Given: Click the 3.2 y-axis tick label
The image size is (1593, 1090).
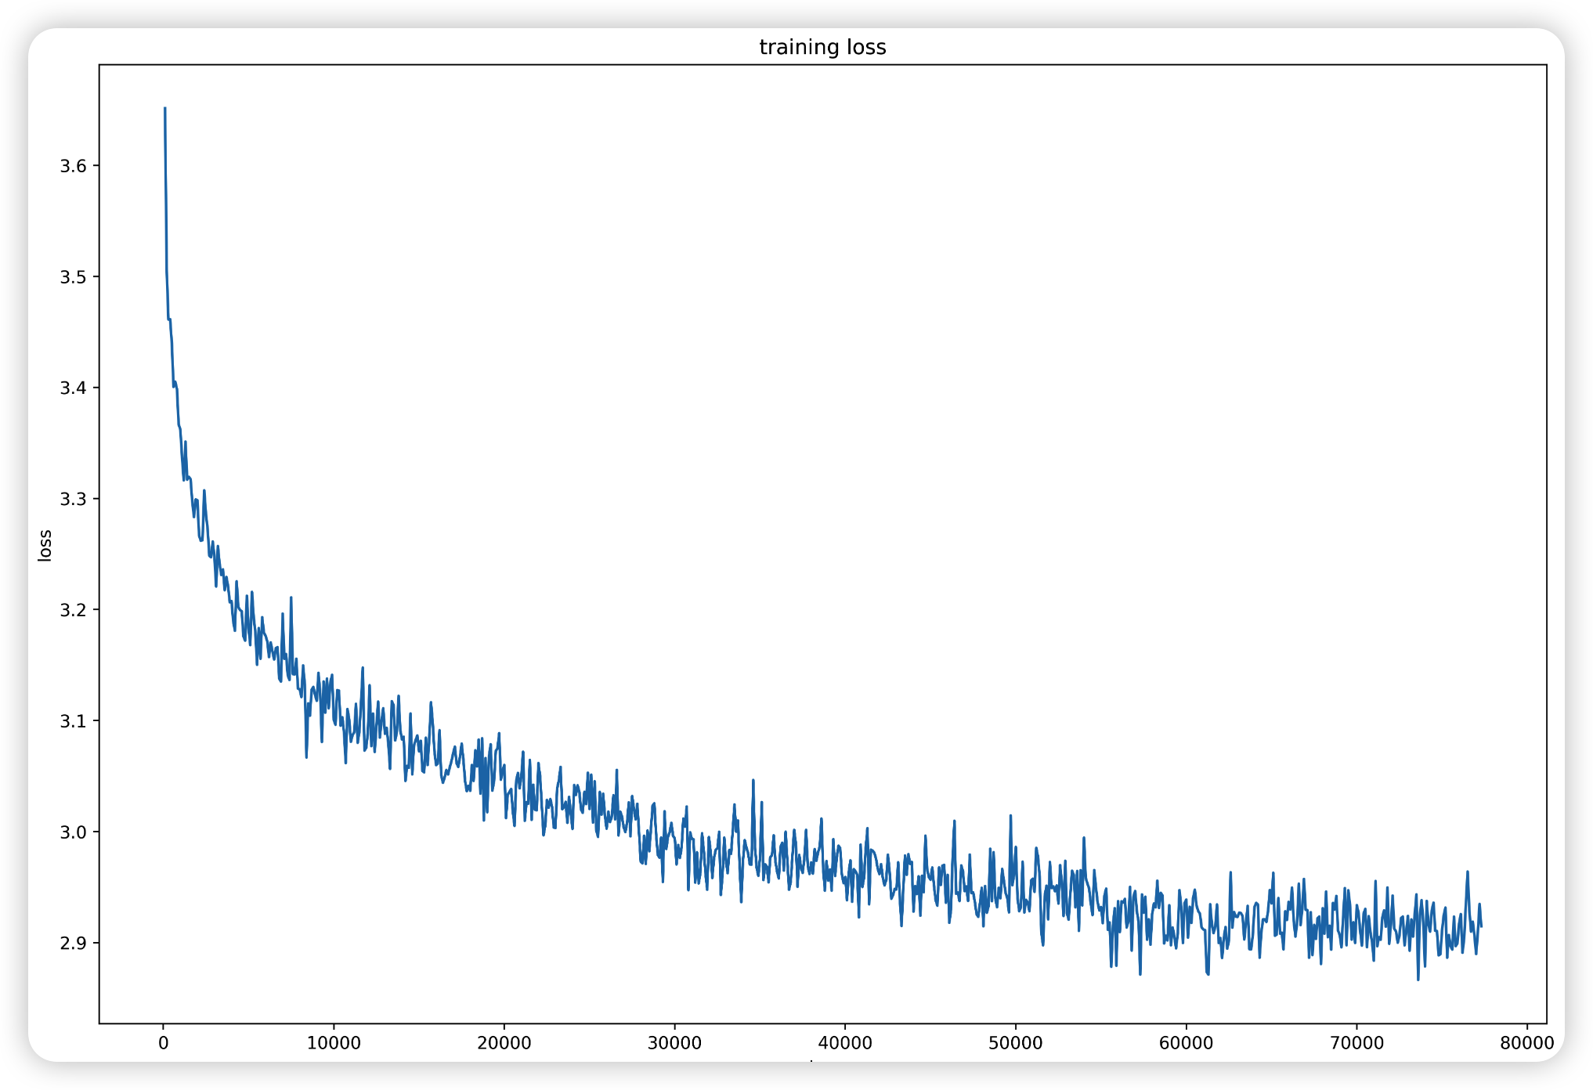Looking at the screenshot, I should click(x=73, y=610).
